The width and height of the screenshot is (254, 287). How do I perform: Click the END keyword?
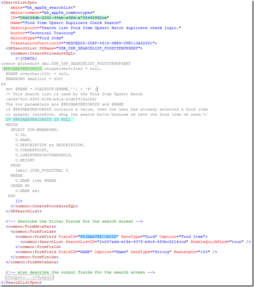coord(12,196)
